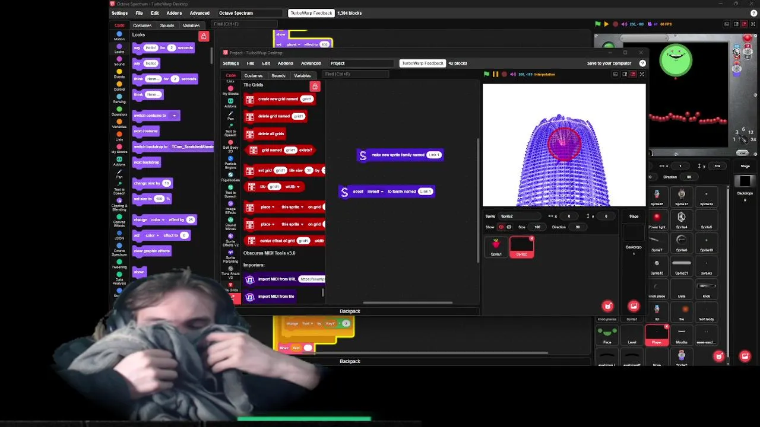Image resolution: width=760 pixels, height=427 pixels.
Task: Open Advanced menu in Octave Spectrum window
Action: (199, 13)
